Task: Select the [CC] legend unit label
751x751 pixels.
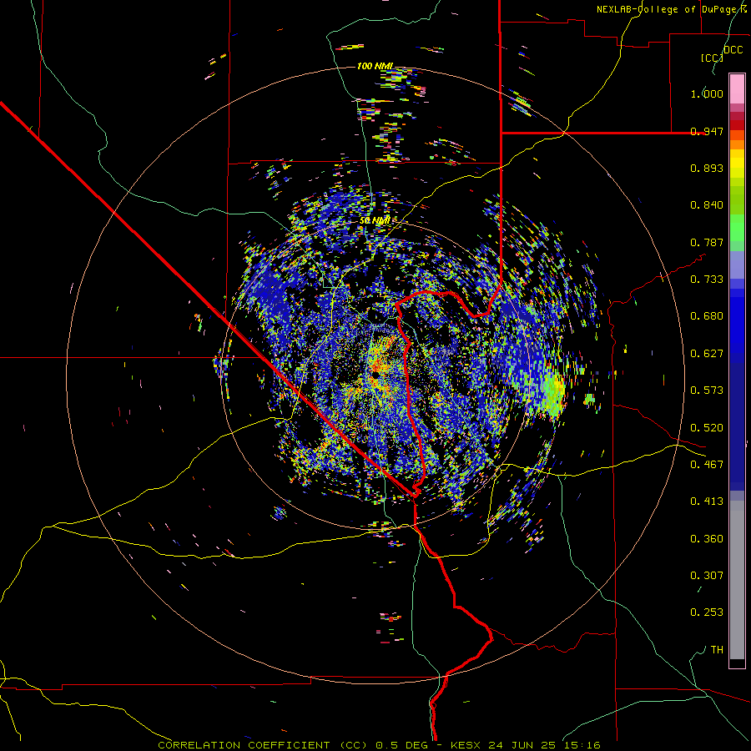Action: coord(712,58)
